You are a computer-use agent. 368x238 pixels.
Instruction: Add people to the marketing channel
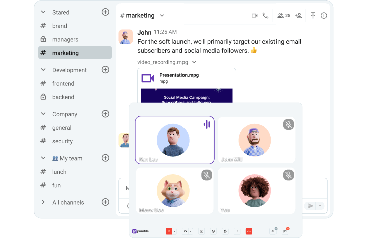tap(298, 16)
